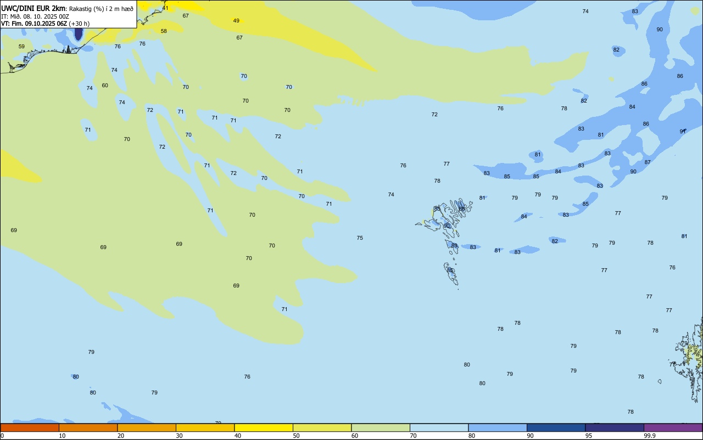
Task: Click the 30–40 gold legend swatch
Action: (205, 427)
